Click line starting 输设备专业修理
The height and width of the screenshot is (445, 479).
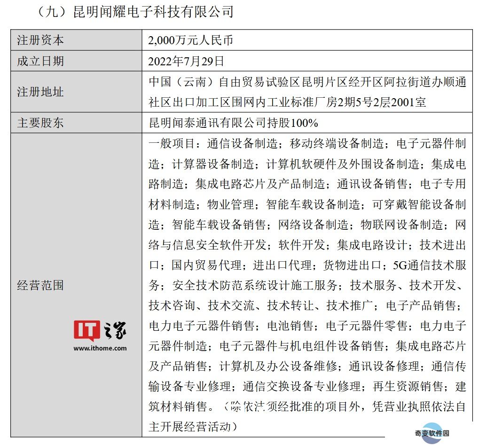pyautogui.click(x=307, y=386)
